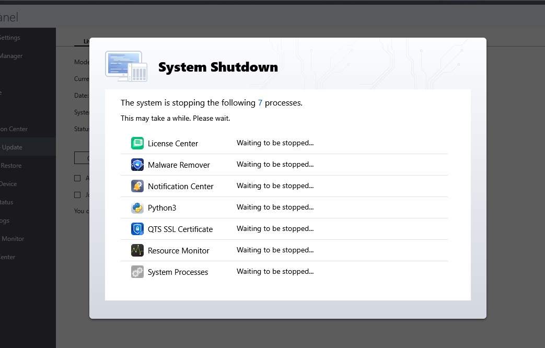Screen dimensions: 545x348
Task: Click the QTS SSL Certificate lock icon
Action: tap(137, 229)
